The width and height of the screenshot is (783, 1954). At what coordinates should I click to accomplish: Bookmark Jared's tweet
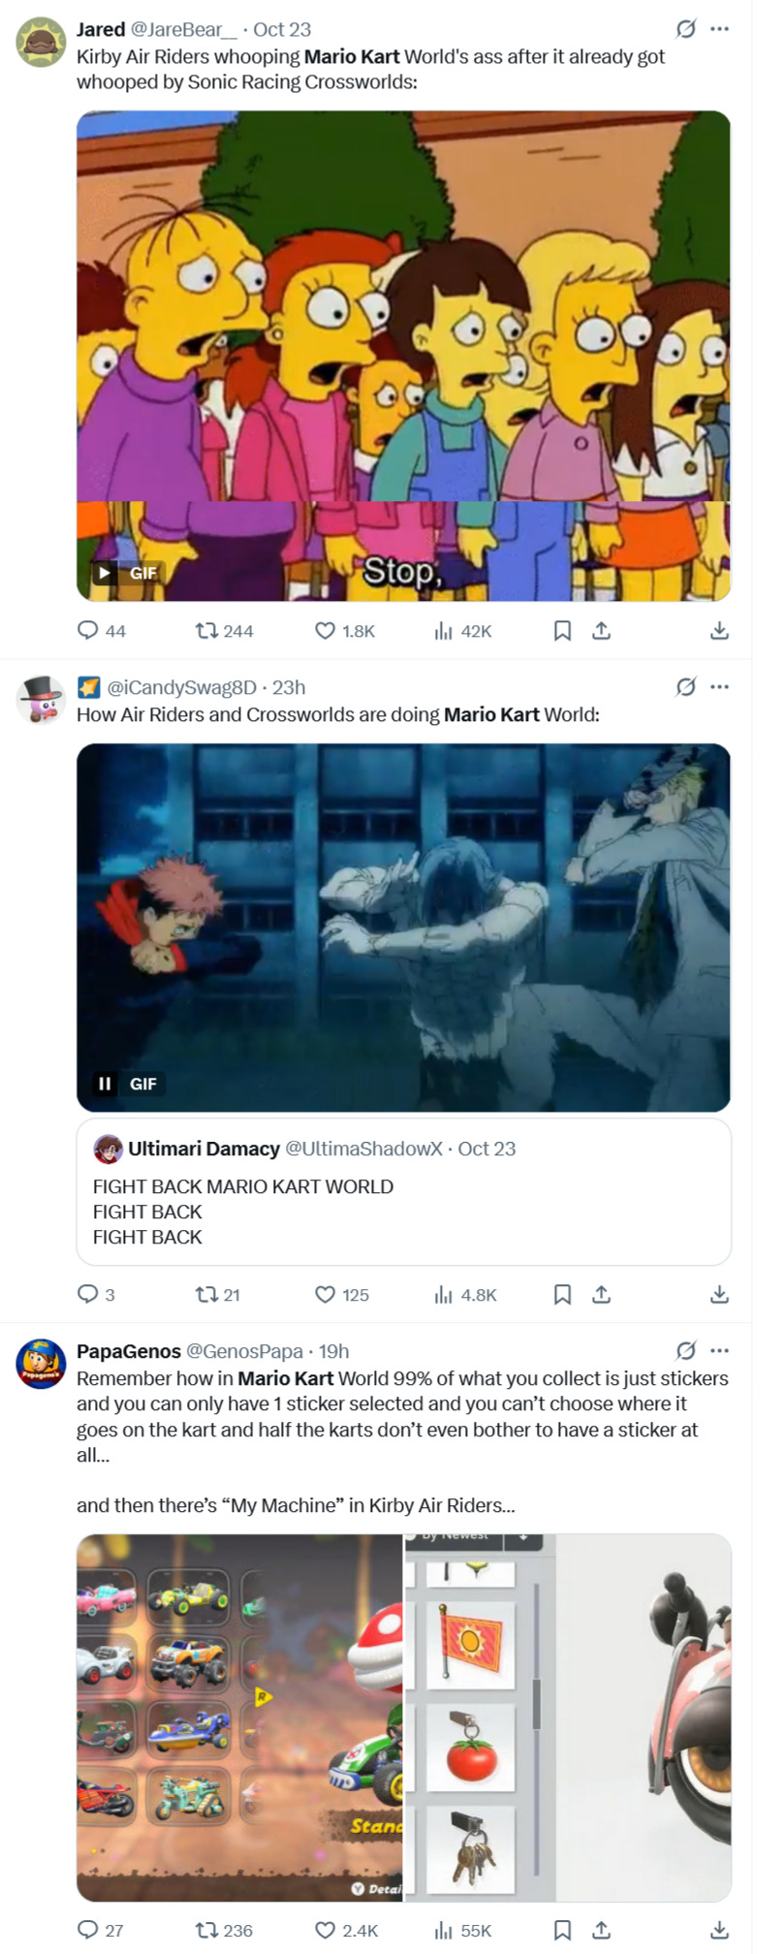(562, 631)
